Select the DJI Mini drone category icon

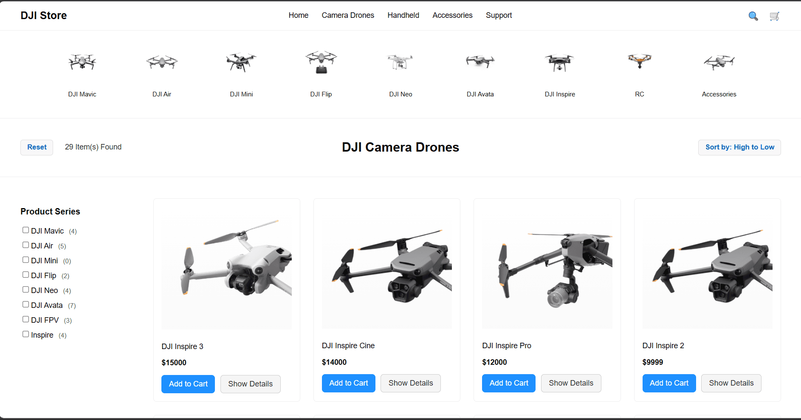click(x=241, y=62)
